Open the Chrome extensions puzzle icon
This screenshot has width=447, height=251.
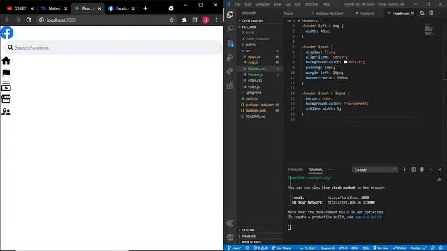point(184,20)
